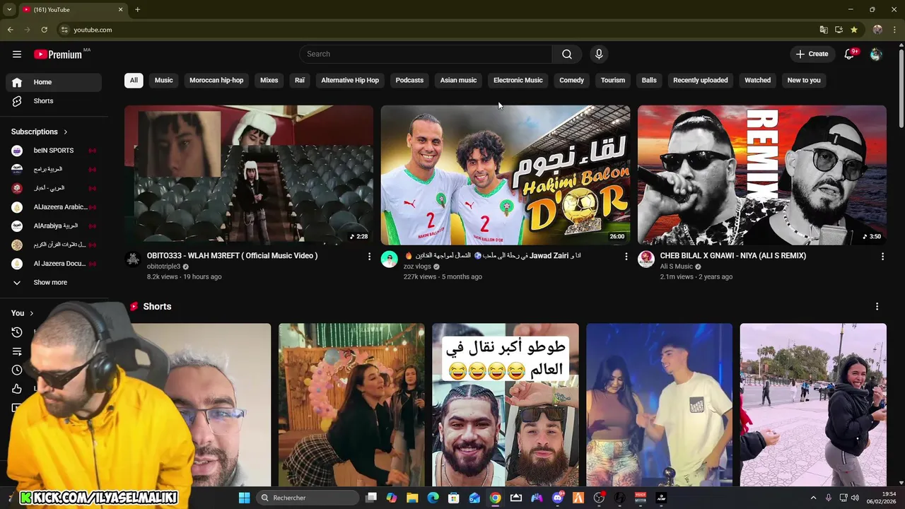
Task: Select the Alternative Hip Hop chip
Action: 350,81
